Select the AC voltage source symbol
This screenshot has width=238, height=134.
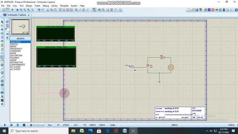tap(171, 67)
